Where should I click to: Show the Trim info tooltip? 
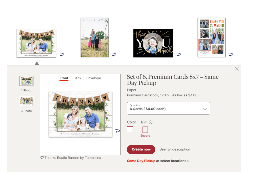click(x=151, y=122)
